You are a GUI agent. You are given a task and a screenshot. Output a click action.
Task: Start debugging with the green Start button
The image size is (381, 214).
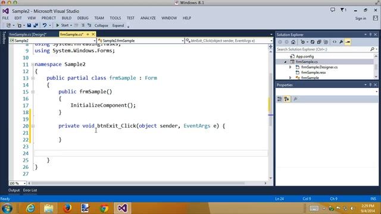(62, 25)
